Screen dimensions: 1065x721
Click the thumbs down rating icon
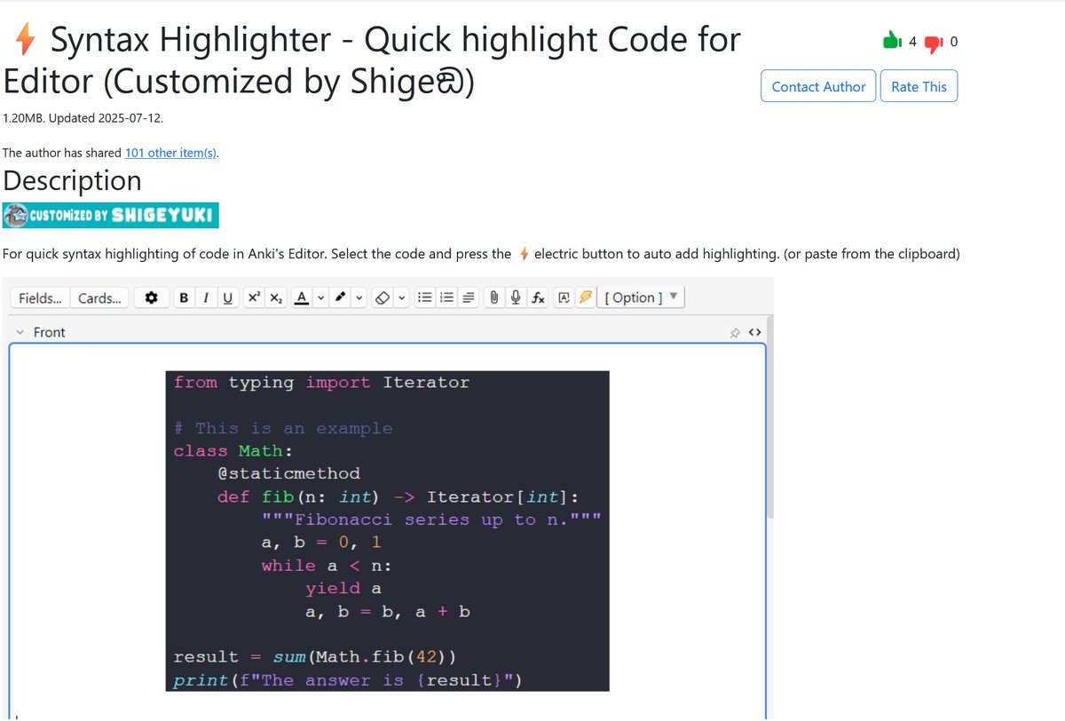(933, 43)
